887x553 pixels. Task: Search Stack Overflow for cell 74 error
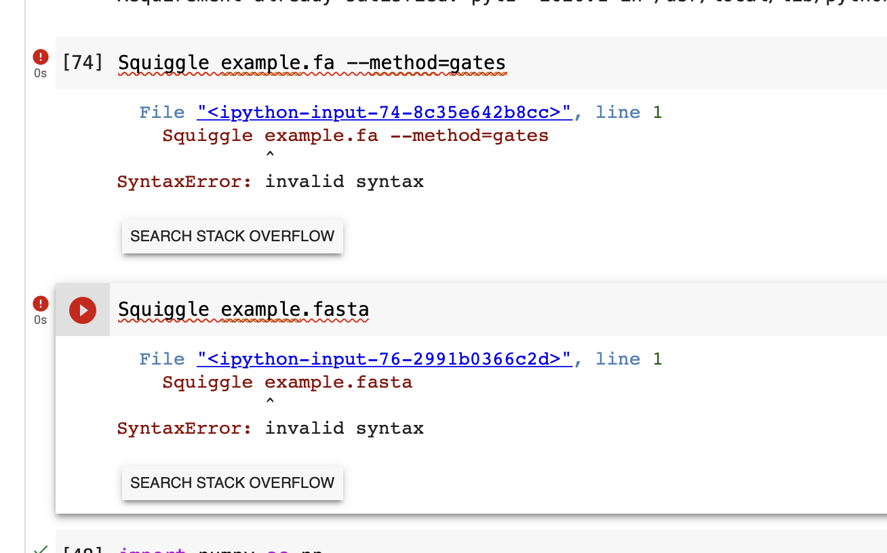(x=233, y=236)
